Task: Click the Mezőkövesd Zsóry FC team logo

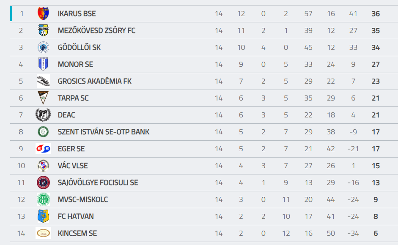Action: pyautogui.click(x=43, y=30)
